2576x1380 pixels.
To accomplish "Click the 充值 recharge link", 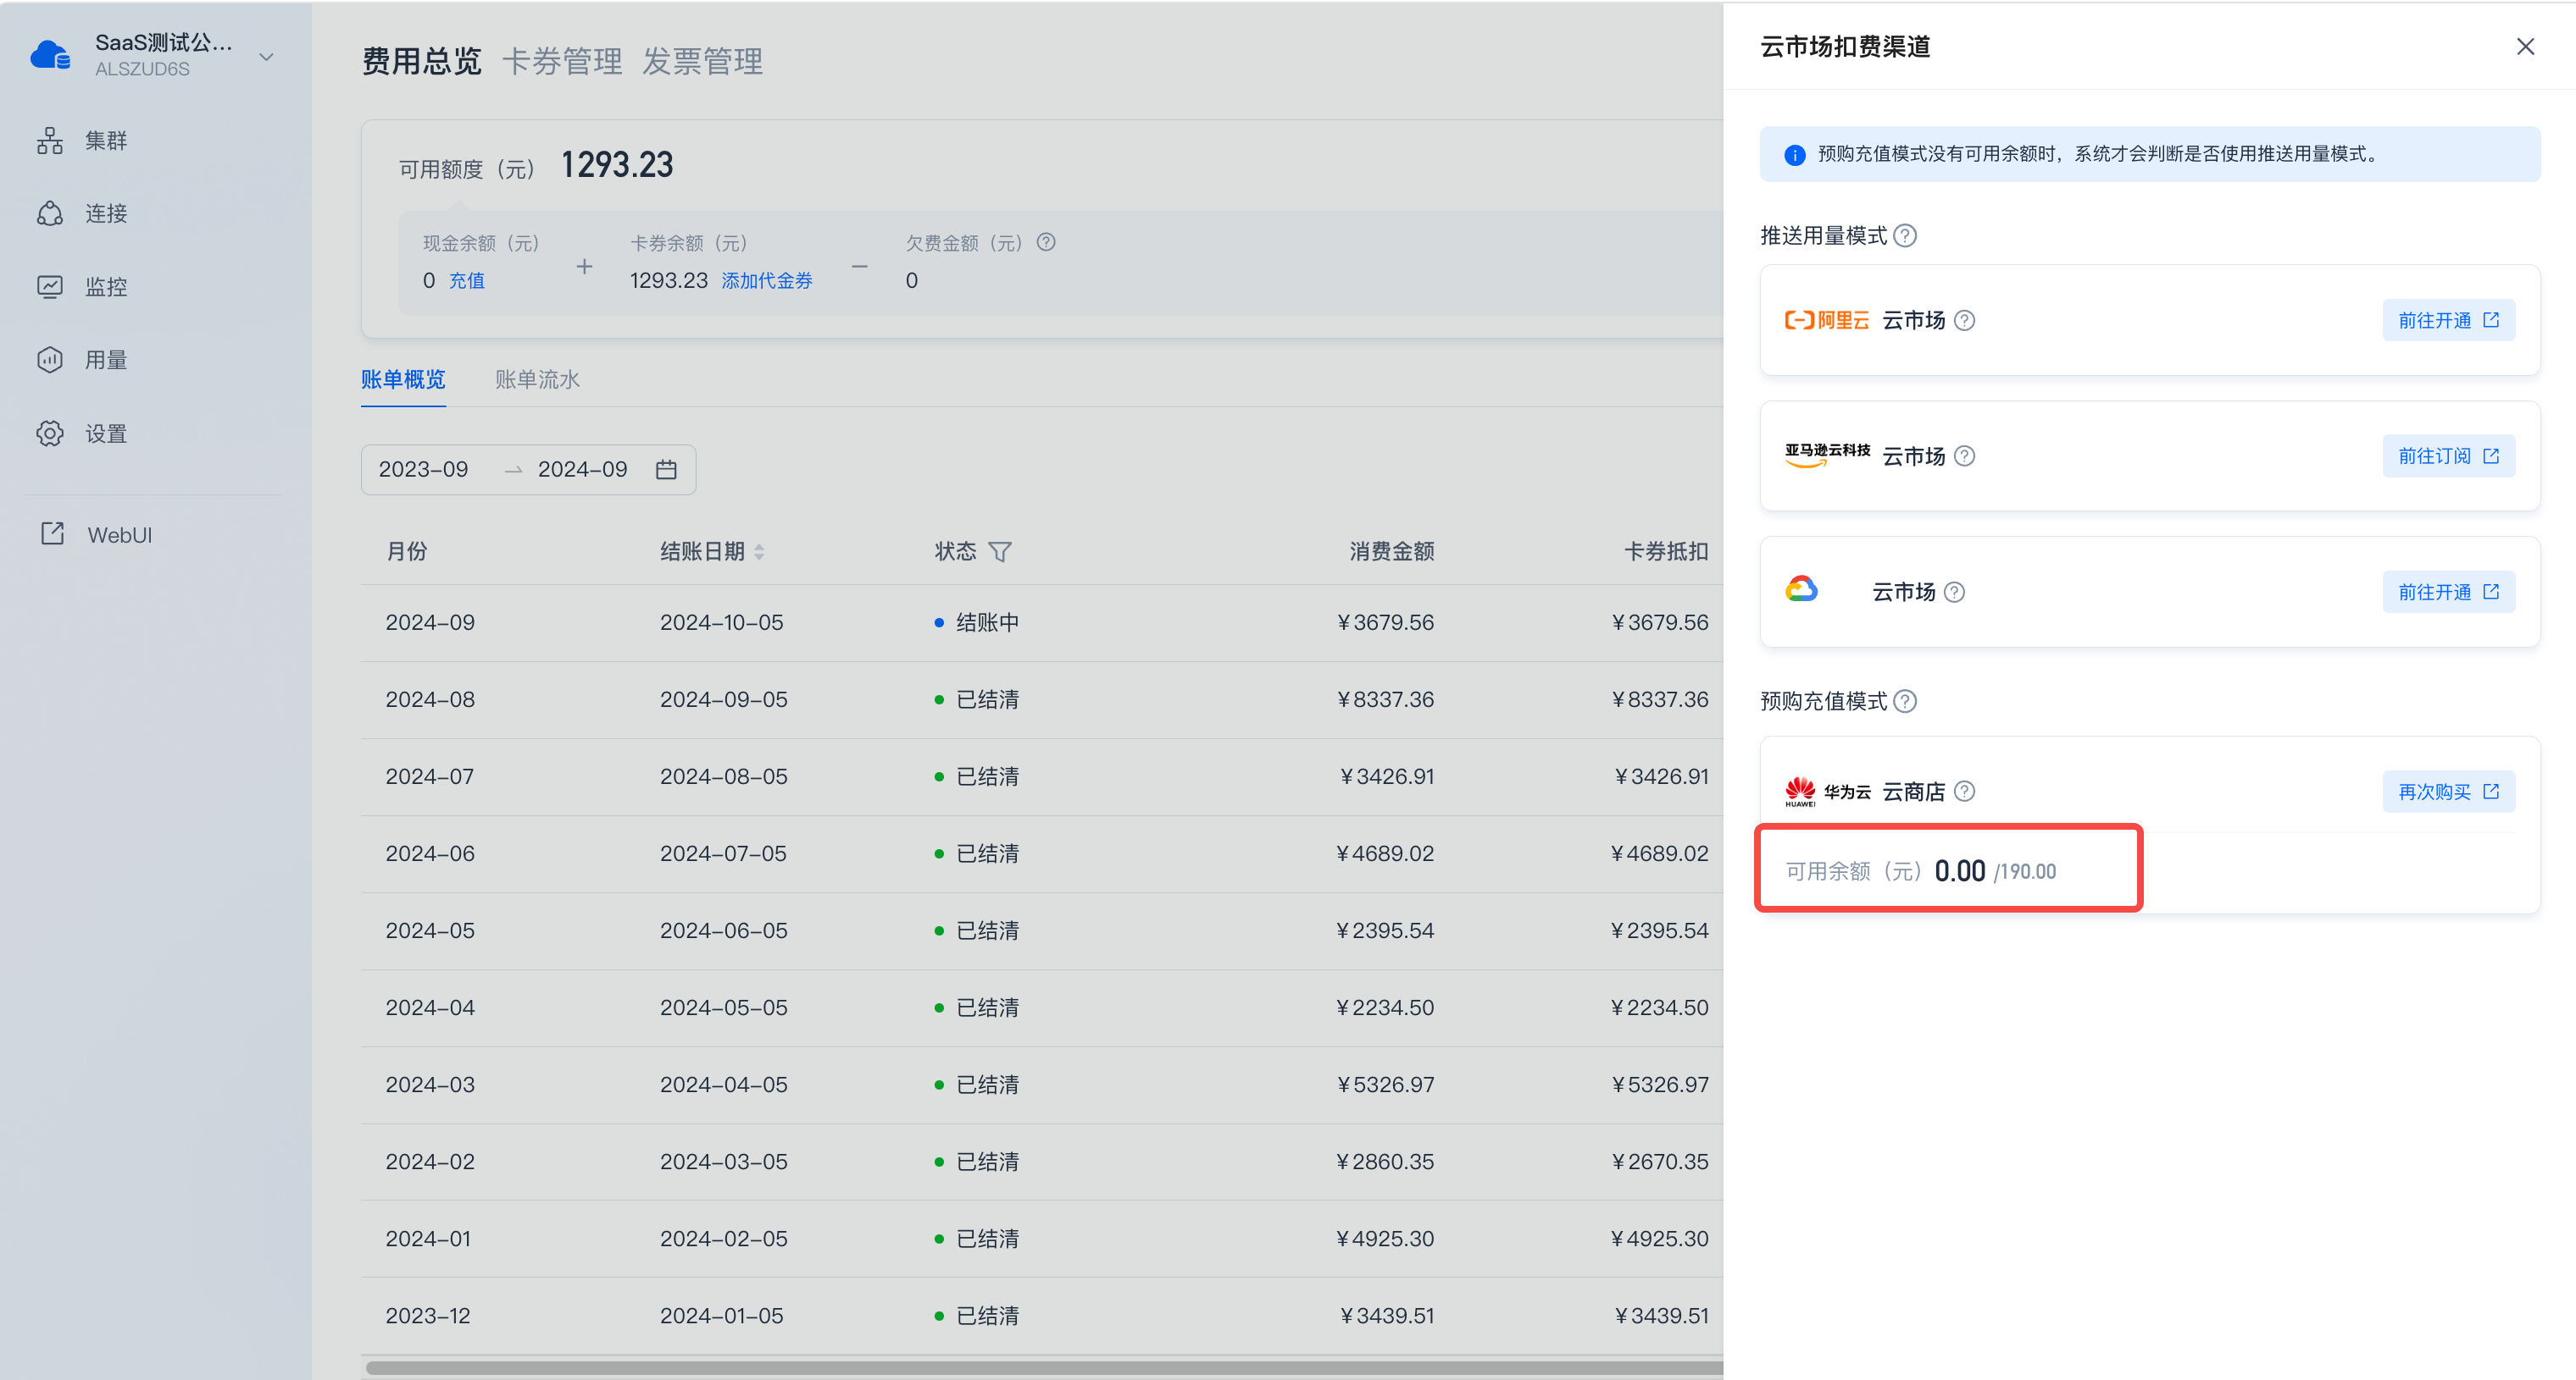I will [466, 281].
